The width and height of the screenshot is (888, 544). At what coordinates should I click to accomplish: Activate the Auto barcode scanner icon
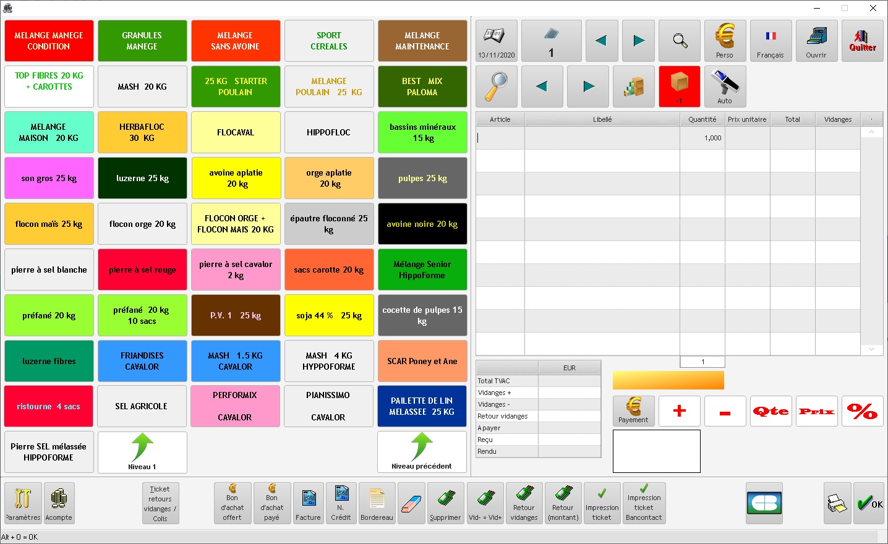(x=725, y=87)
